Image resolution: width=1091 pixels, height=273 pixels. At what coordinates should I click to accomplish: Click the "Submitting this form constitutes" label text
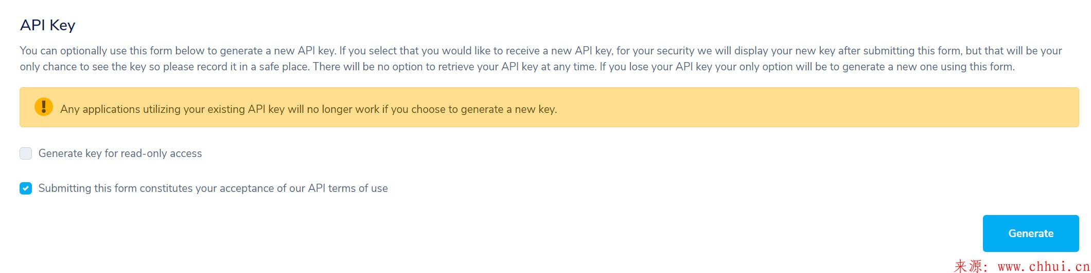116,188
